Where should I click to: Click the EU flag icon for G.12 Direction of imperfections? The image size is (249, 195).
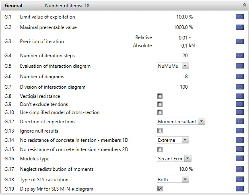coord(240,122)
